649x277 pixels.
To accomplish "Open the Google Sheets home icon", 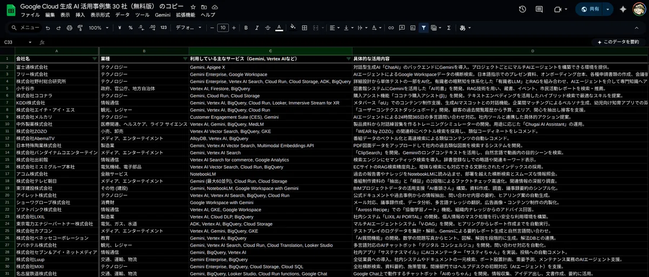I will pyautogui.click(x=10, y=10).
